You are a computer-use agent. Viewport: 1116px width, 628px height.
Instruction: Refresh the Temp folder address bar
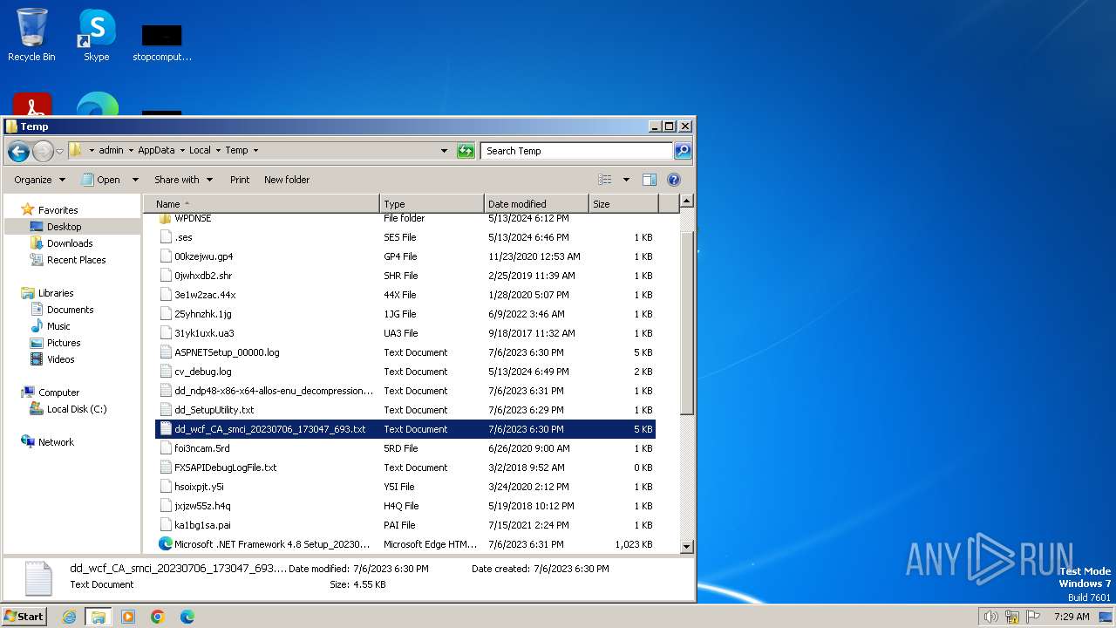pyautogui.click(x=466, y=151)
